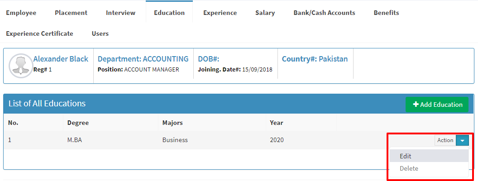Open the Experience tab

coord(220,13)
